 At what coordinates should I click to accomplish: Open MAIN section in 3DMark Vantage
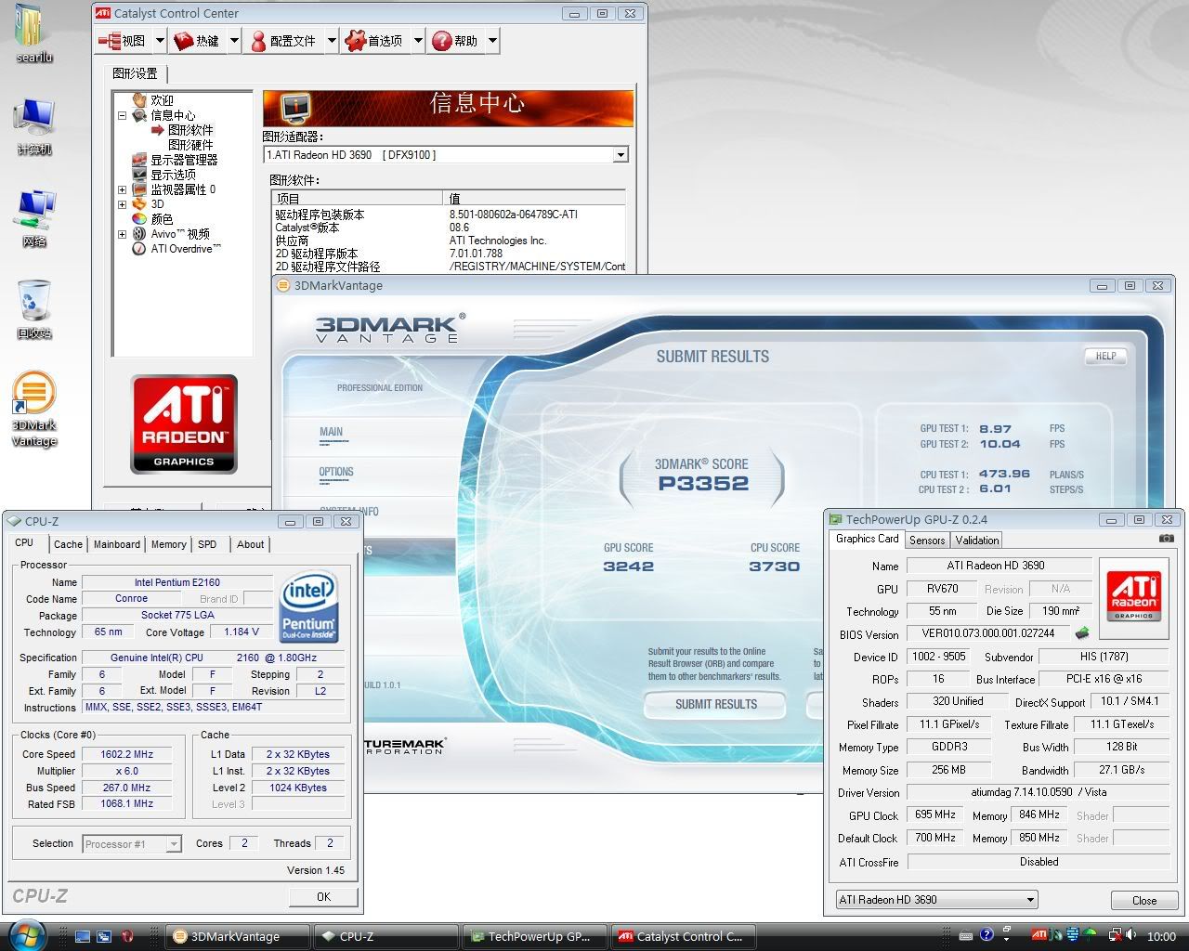tap(331, 432)
